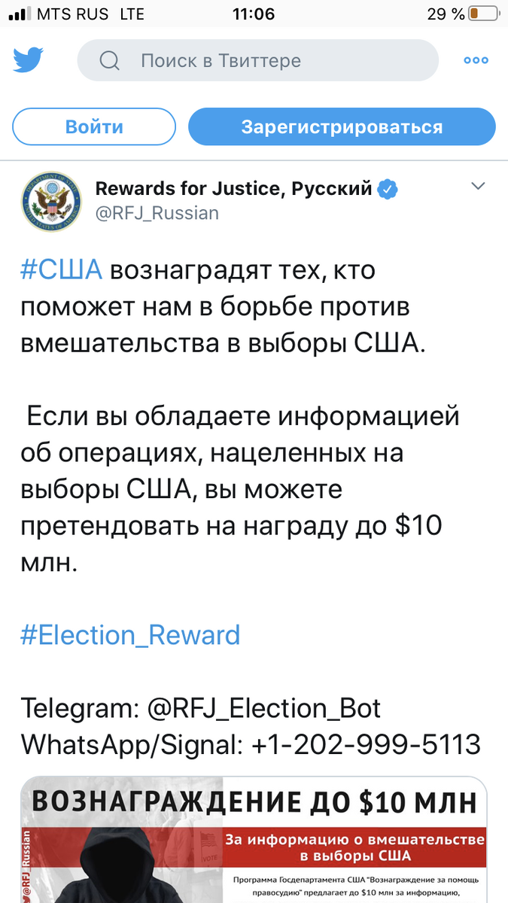Open the #Election_Reward hashtag
Image resolution: width=508 pixels, height=903 pixels.
[130, 635]
